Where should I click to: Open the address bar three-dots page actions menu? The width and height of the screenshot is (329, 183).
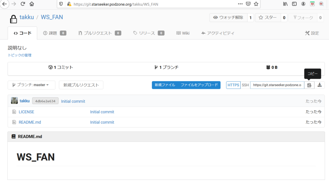pyautogui.click(x=240, y=4)
